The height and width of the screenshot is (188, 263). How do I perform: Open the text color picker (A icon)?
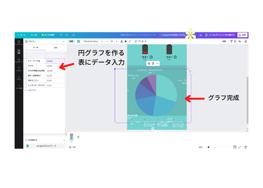tap(121, 41)
